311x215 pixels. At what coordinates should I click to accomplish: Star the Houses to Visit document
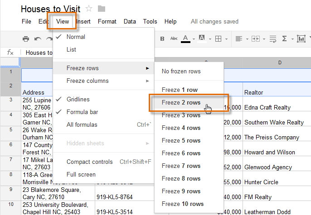click(89, 9)
